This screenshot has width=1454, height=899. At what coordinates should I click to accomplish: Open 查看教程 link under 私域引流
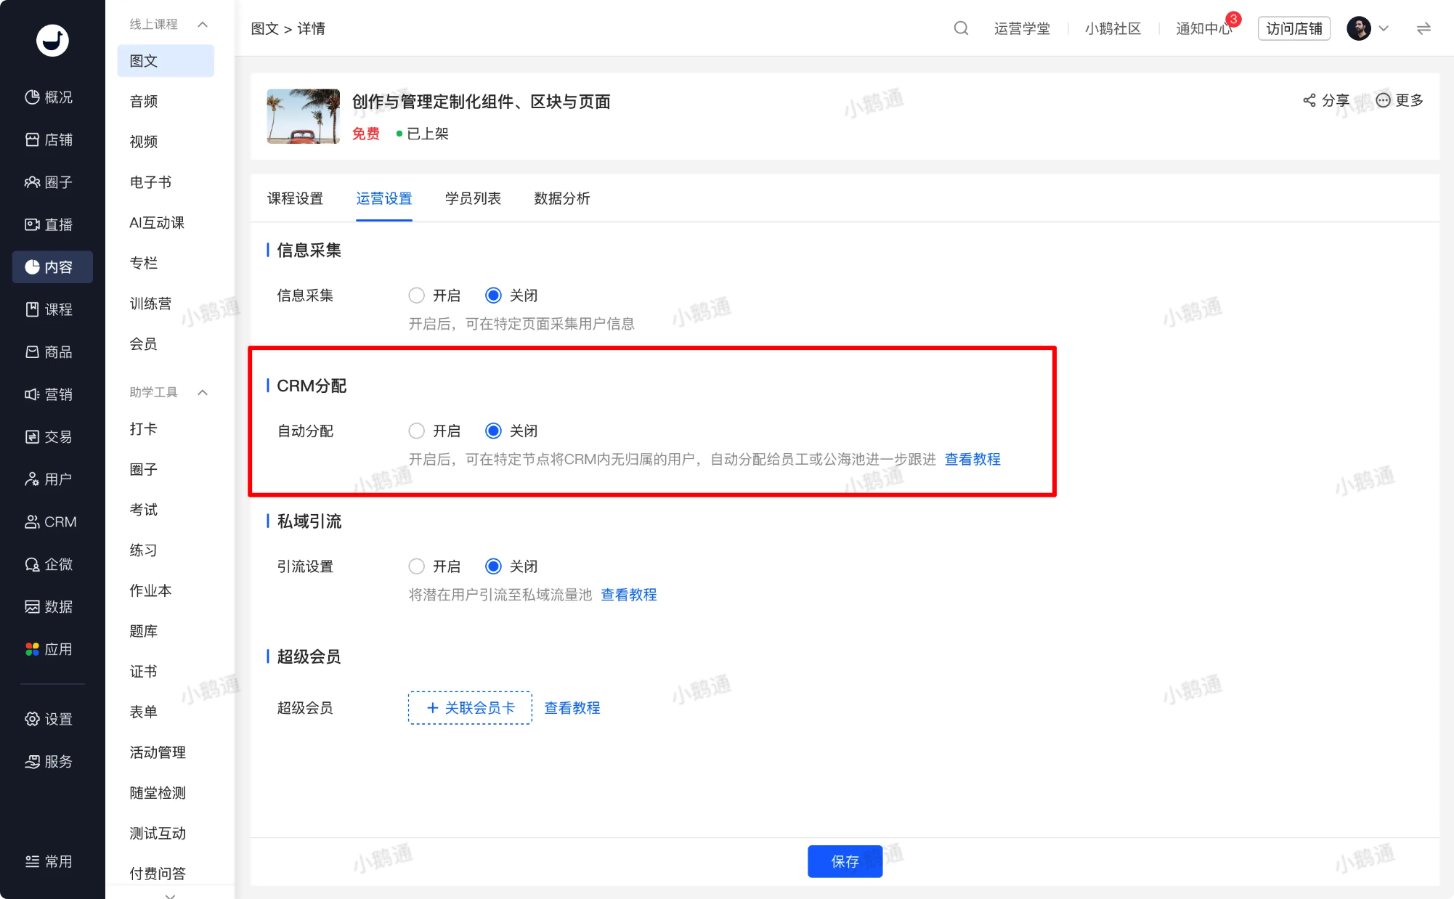pos(629,595)
